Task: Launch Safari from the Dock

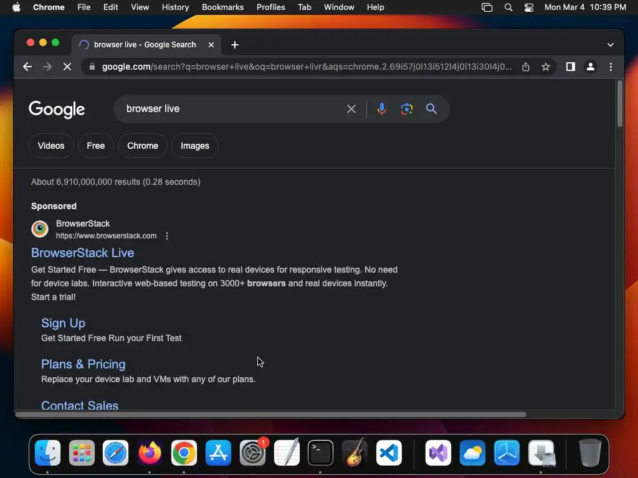Action: pos(115,453)
